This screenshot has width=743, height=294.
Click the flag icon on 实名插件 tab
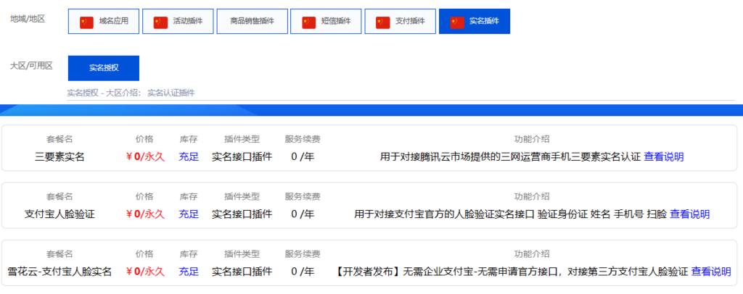tap(457, 22)
